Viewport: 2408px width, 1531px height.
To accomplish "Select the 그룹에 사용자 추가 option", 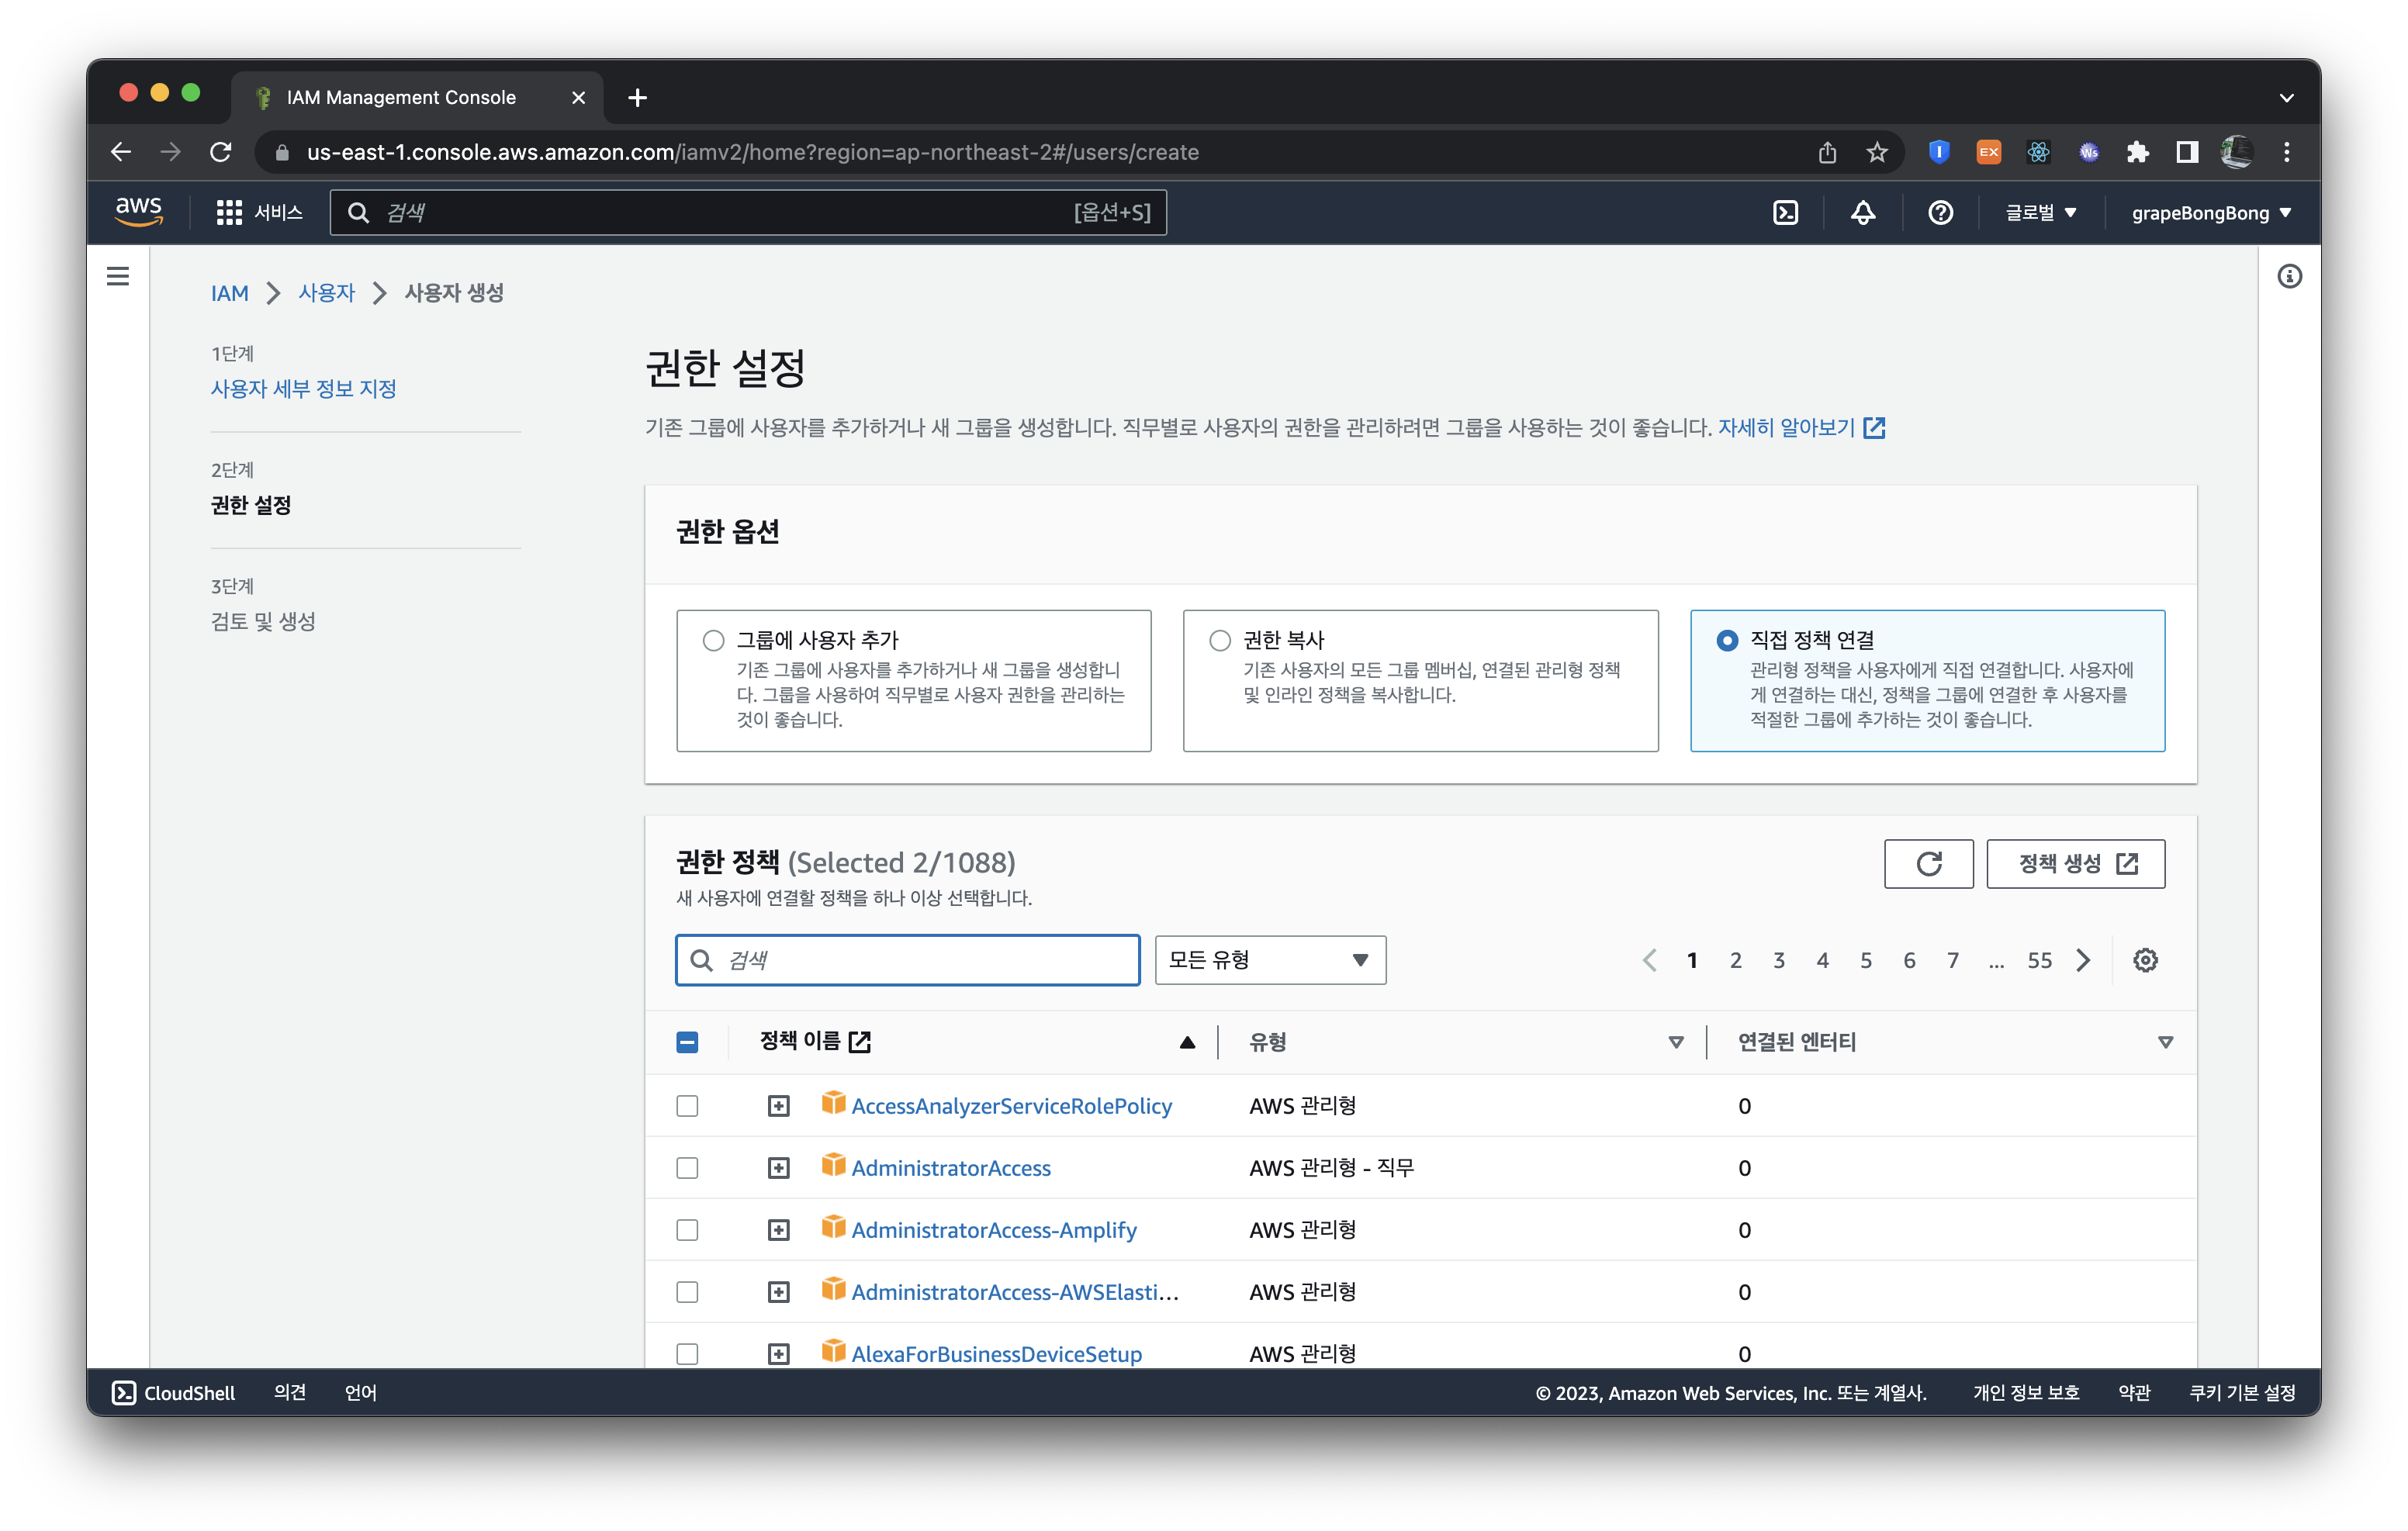I will (713, 641).
